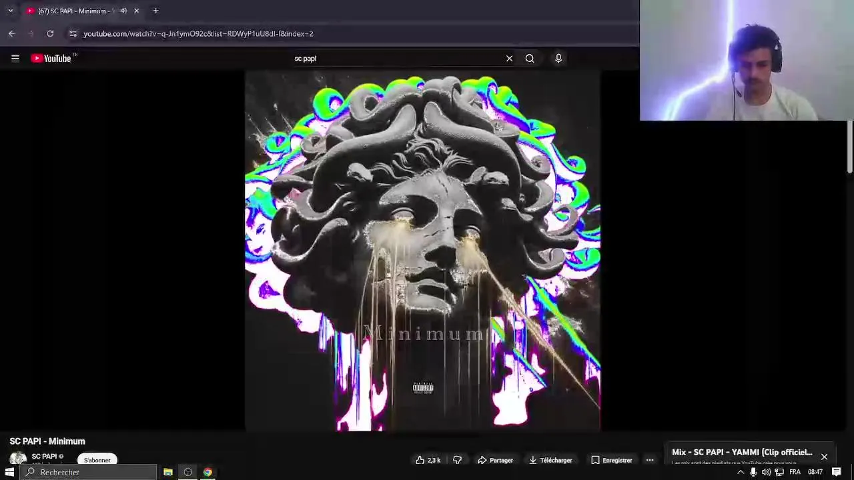
Task: Go back with browser back arrow
Action: pos(11,33)
